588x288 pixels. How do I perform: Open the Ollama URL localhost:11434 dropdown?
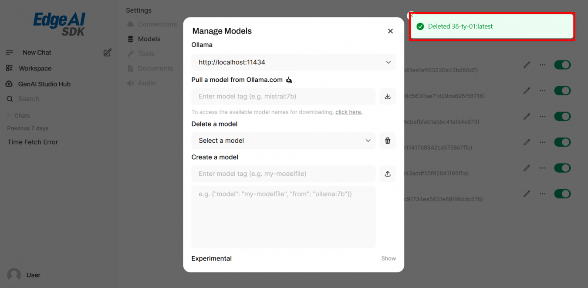point(293,62)
